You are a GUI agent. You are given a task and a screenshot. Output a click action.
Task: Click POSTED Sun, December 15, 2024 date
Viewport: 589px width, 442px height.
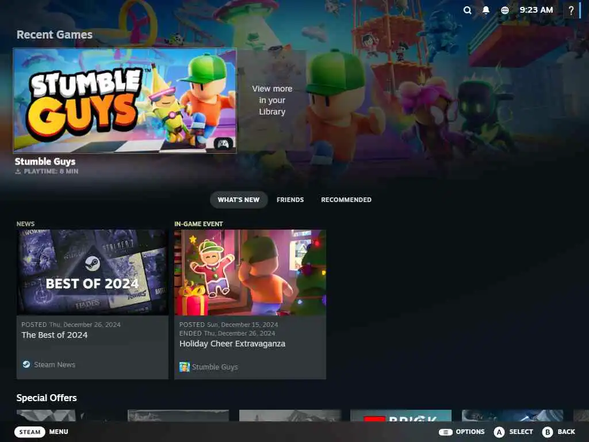tap(229, 325)
